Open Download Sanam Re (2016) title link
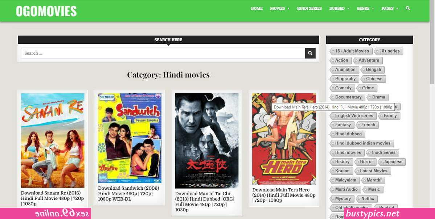The width and height of the screenshot is (435, 219). point(53,198)
